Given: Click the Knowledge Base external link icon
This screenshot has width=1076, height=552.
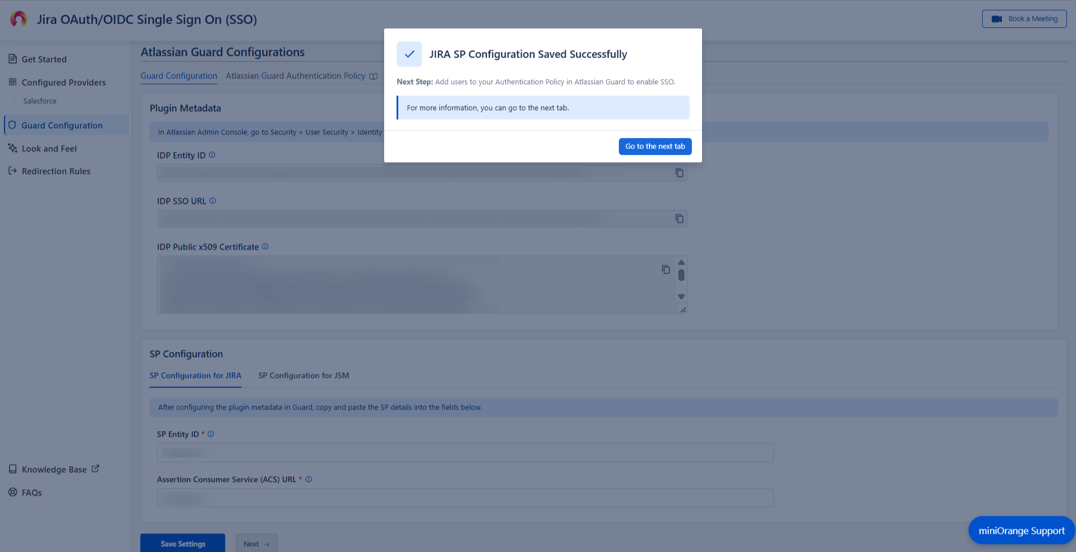Looking at the screenshot, I should [96, 469].
